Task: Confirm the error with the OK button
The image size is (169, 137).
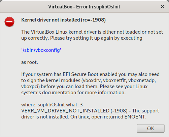Action: point(150,129)
